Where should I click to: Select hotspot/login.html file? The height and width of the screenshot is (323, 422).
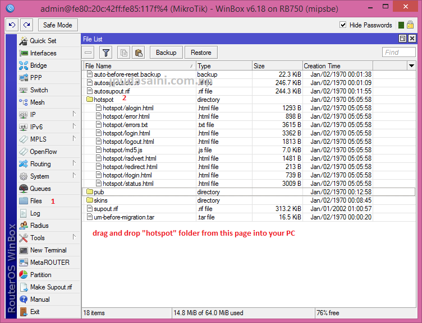coord(249,133)
